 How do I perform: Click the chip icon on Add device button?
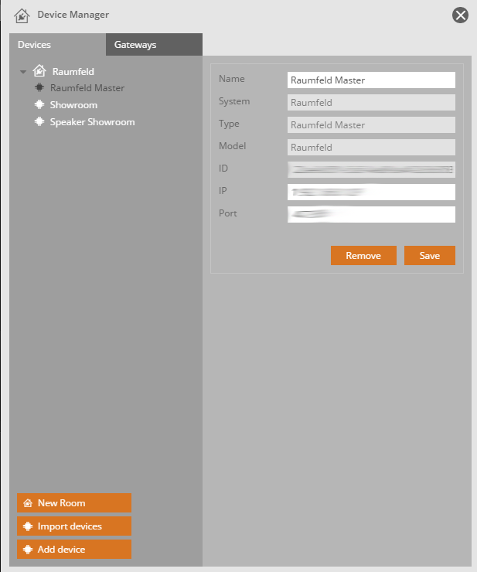click(x=28, y=550)
